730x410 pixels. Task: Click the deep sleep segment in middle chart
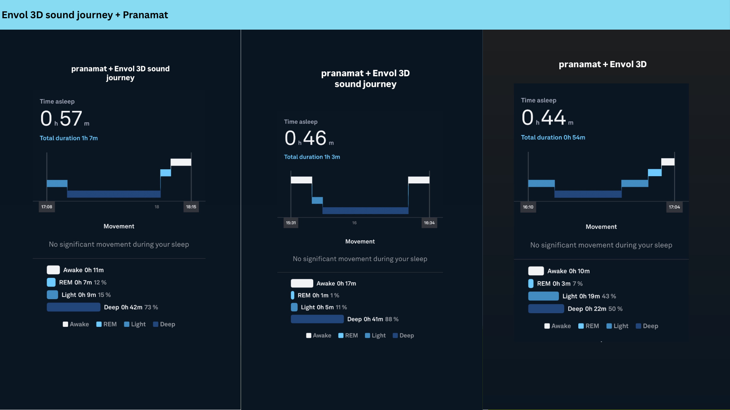(365, 211)
